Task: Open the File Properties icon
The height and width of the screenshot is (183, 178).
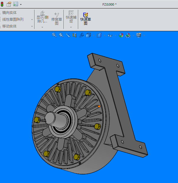Action: pos(9,4)
